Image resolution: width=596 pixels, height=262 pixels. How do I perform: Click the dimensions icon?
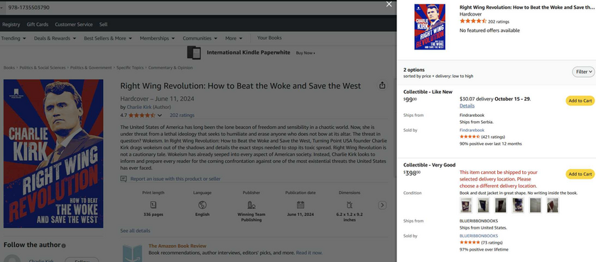pyautogui.click(x=350, y=205)
